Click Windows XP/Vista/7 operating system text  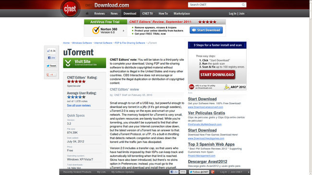click(x=80, y=159)
